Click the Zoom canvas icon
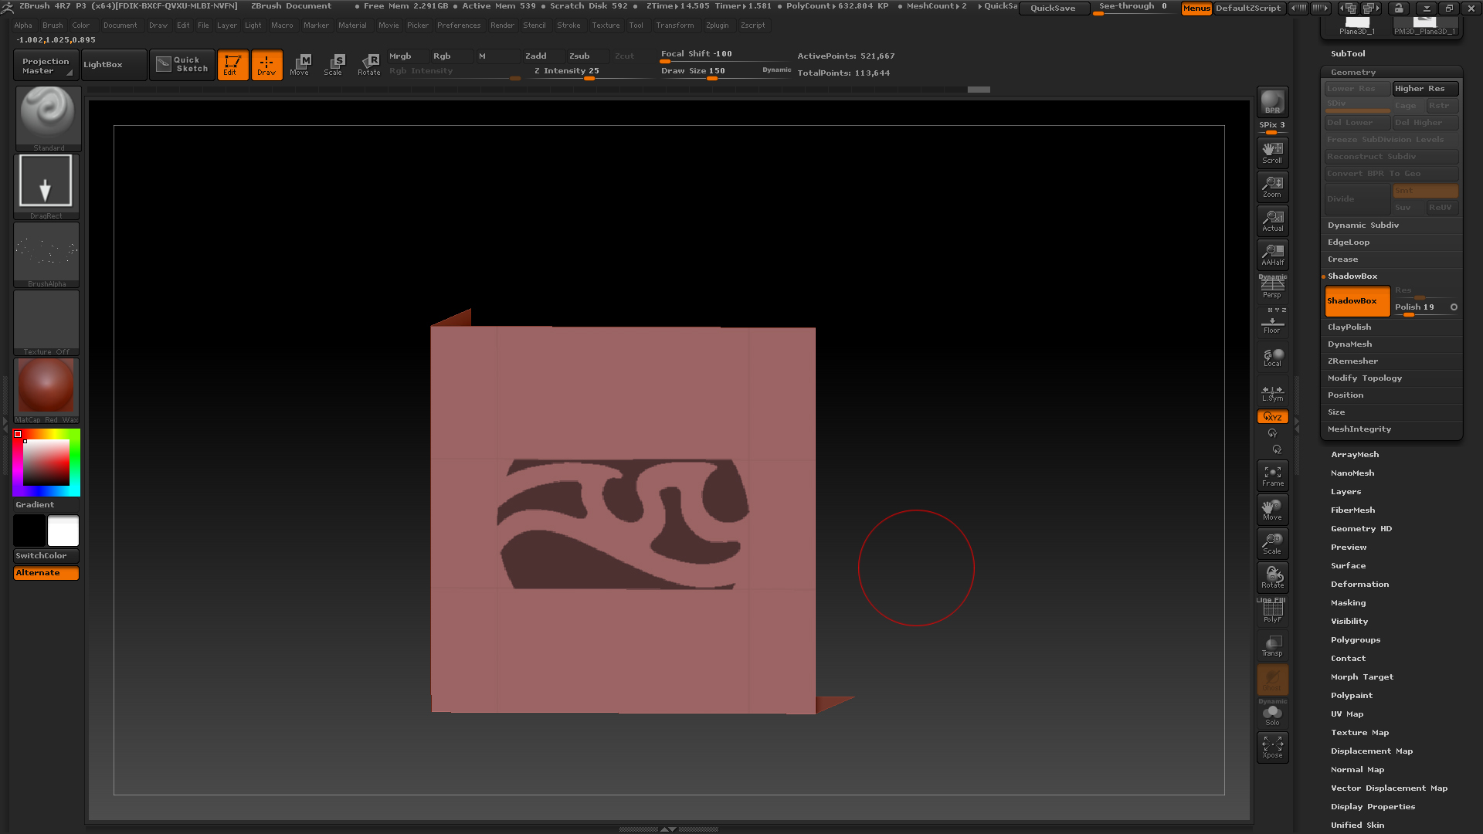Image resolution: width=1483 pixels, height=834 pixels. click(x=1272, y=186)
